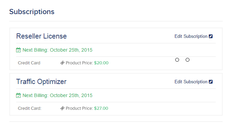Select the right empty circle radio button
This screenshot has width=232, height=127.
pos(187,60)
